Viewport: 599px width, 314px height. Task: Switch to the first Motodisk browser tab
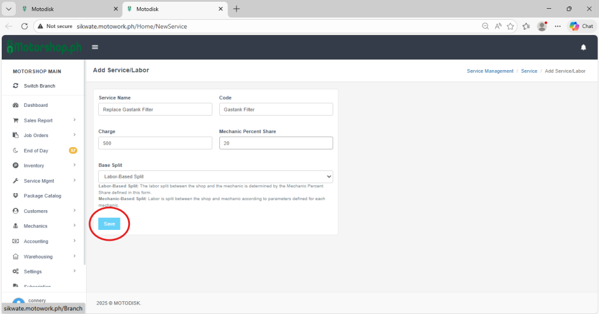64,9
